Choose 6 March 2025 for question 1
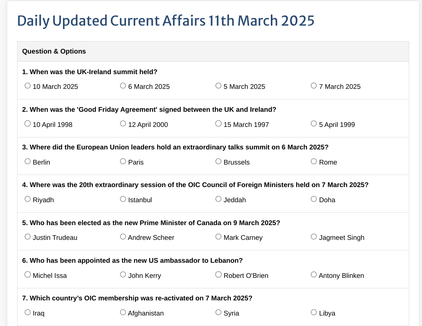The width and height of the screenshot is (422, 326). pos(123,86)
